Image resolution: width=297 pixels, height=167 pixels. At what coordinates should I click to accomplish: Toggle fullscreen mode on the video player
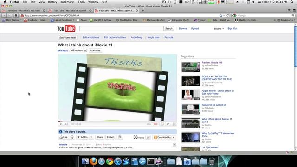click(x=174, y=124)
